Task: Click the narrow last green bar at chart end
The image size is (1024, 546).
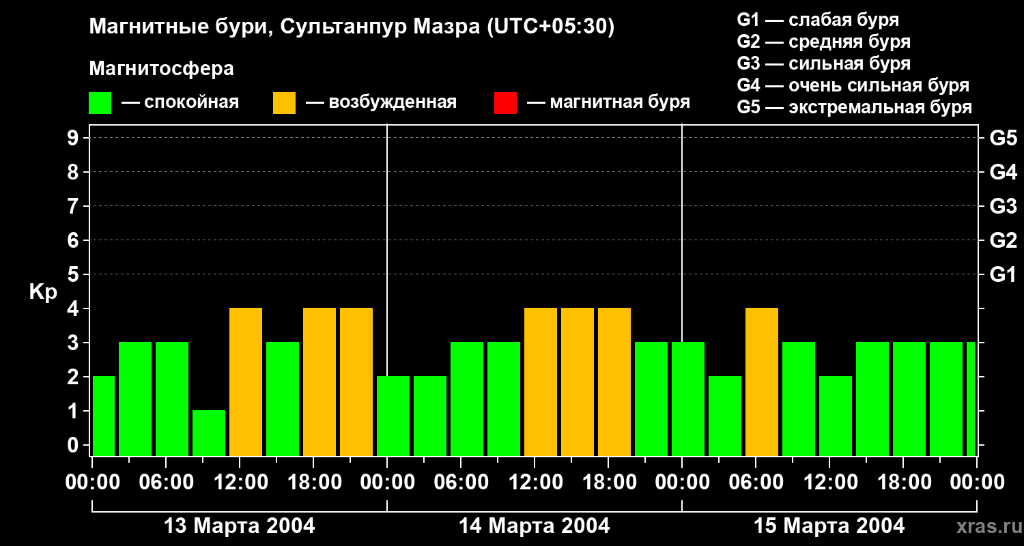Action: (x=971, y=399)
